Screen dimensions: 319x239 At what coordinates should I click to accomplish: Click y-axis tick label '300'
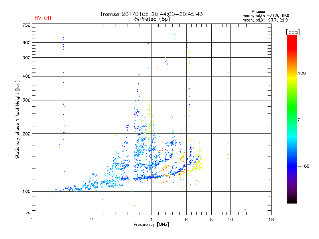[26, 100]
